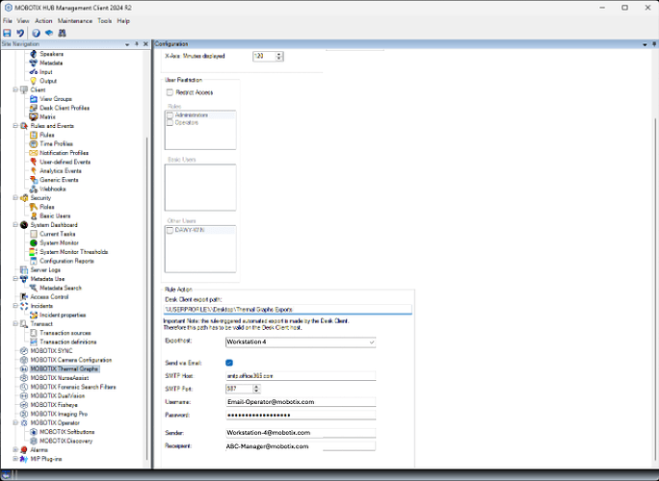This screenshot has height=481, width=659.
Task: Enable the Restrict Access checkbox
Action: pyautogui.click(x=170, y=92)
